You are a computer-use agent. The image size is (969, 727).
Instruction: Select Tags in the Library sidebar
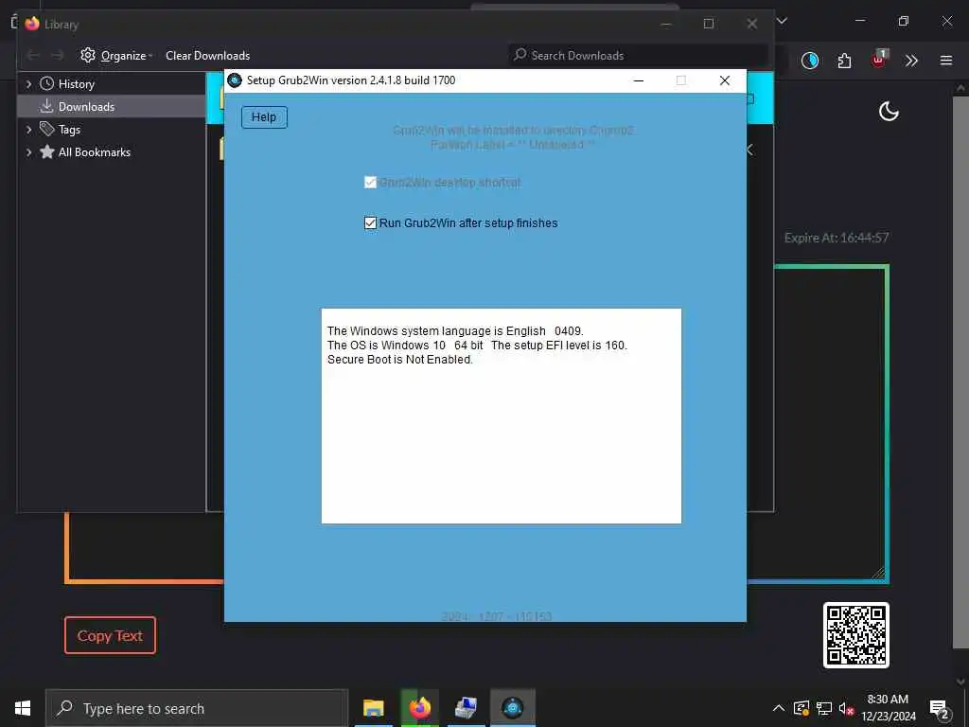(x=69, y=130)
